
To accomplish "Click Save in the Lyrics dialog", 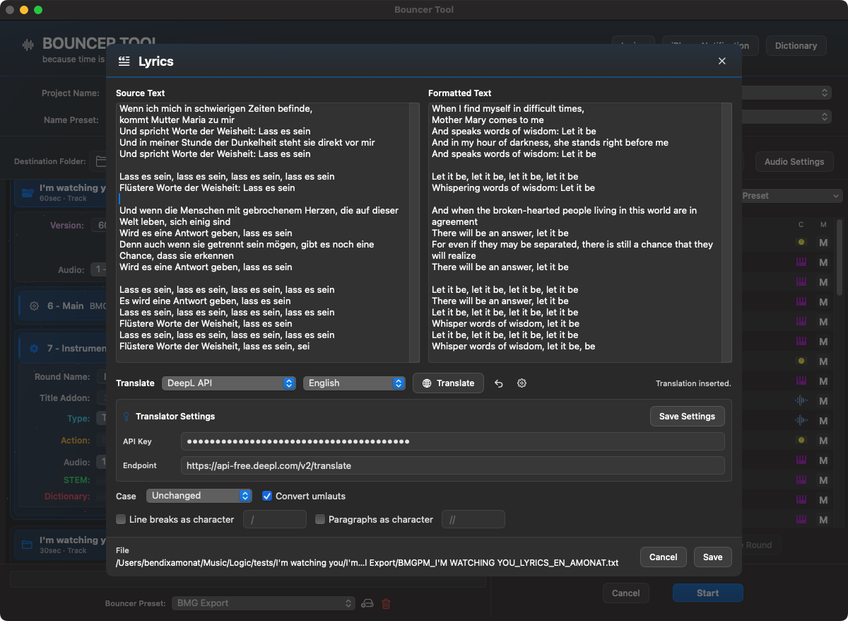I will pyautogui.click(x=713, y=557).
